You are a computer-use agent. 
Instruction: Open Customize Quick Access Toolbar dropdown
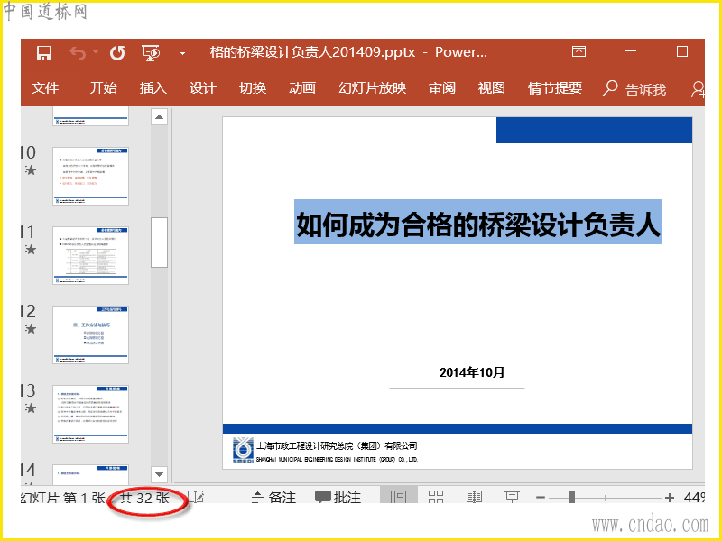(183, 52)
